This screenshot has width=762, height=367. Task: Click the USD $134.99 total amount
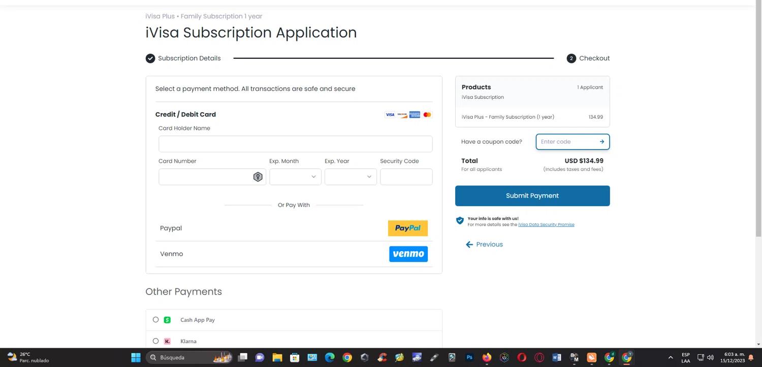pos(584,161)
